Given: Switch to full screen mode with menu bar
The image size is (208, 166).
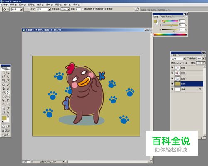Looking at the screenshot, I should point(5,130).
